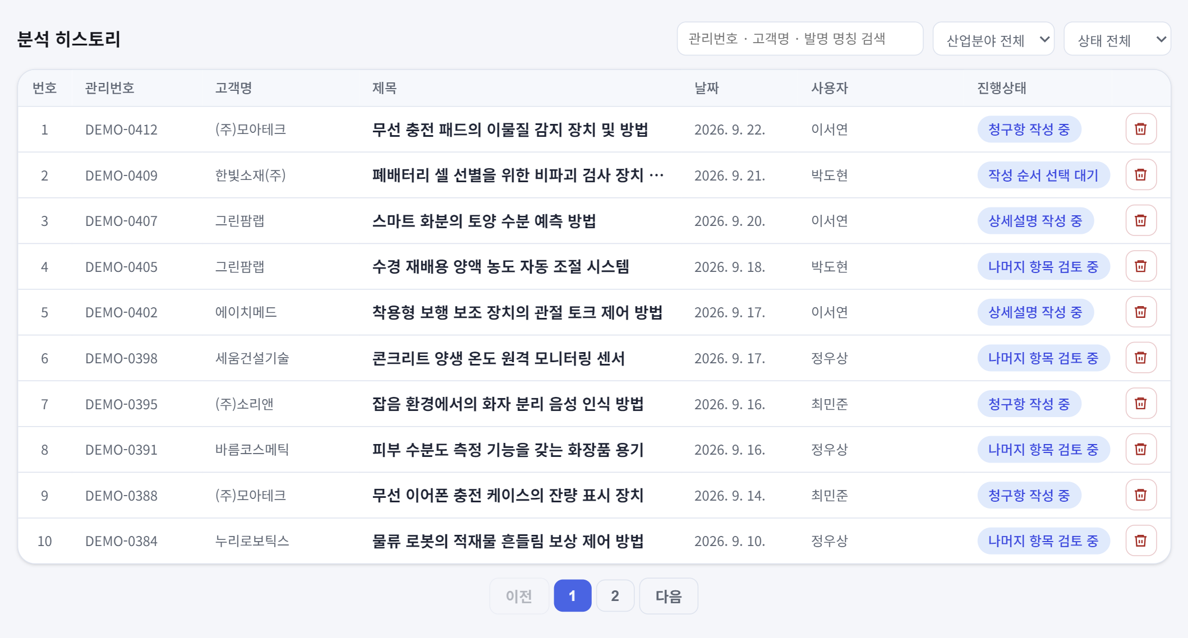Select management number DEMO-0407
The width and height of the screenshot is (1188, 638).
click(121, 221)
